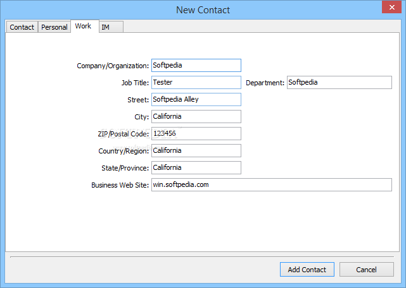Viewport: 406px width, 288px height.
Task: Click the Department text box
Action: click(x=339, y=82)
